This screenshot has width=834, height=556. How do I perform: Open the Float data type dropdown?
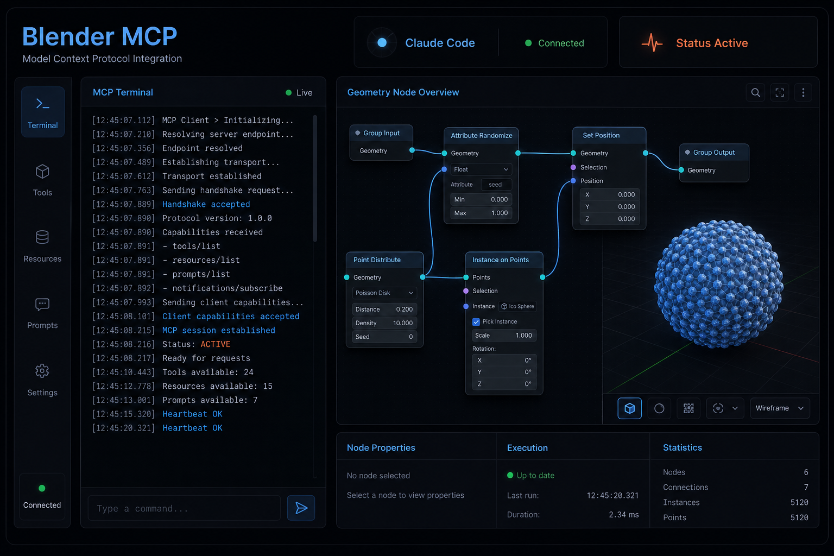481,169
